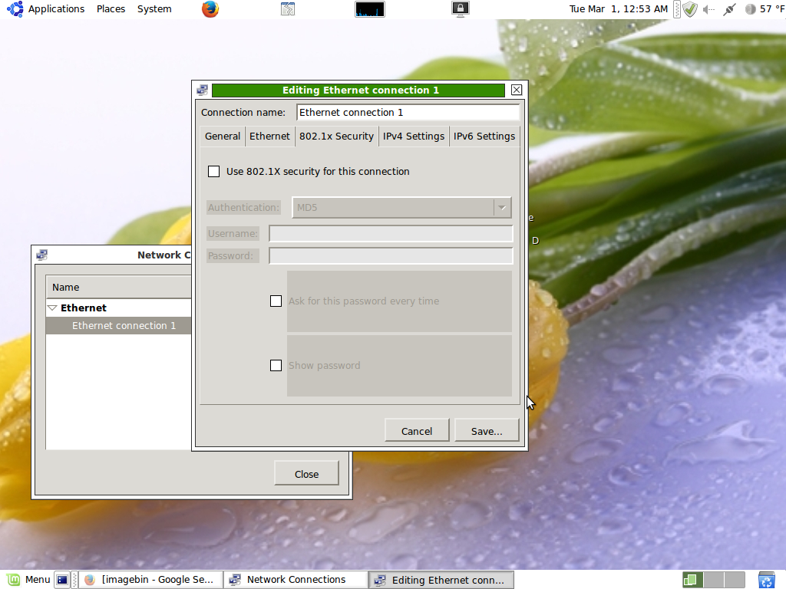Toggle Ask for this password every time
Viewport: 786px width, 589px height.
pos(276,301)
